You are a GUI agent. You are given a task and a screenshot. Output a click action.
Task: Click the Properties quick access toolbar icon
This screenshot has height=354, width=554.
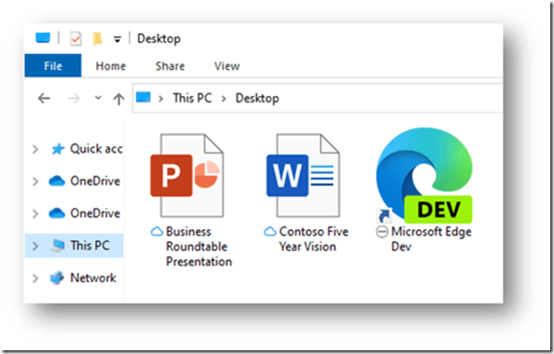coord(76,38)
